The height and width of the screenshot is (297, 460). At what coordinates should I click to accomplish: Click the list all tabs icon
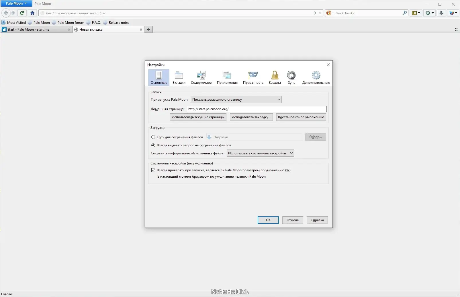(456, 30)
